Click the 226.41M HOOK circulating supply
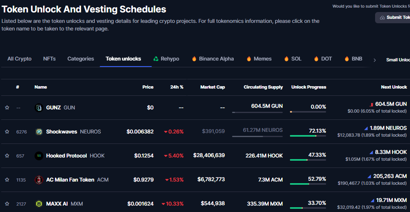 click(264, 155)
